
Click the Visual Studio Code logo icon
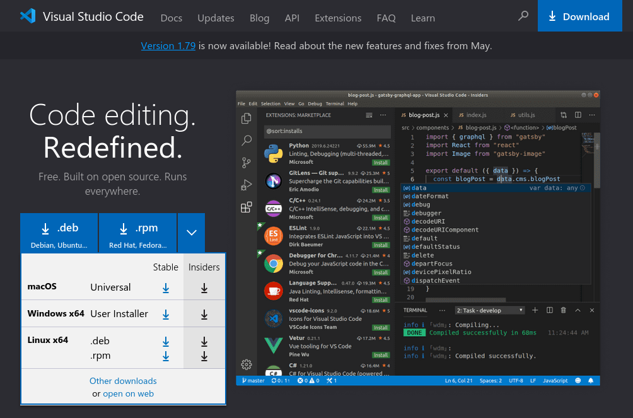tap(28, 16)
